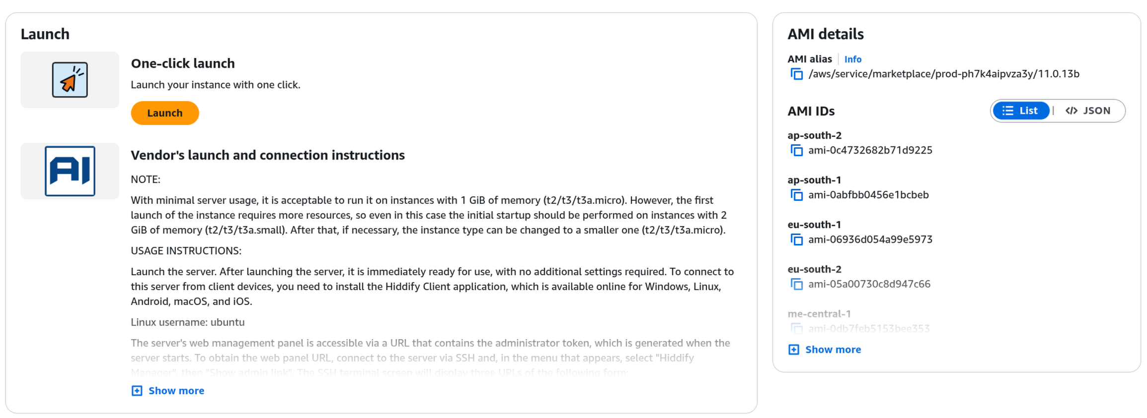Select List view for AMI IDs

coord(1021,111)
